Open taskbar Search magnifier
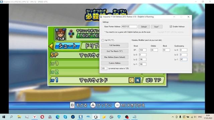 tap(11, 117)
